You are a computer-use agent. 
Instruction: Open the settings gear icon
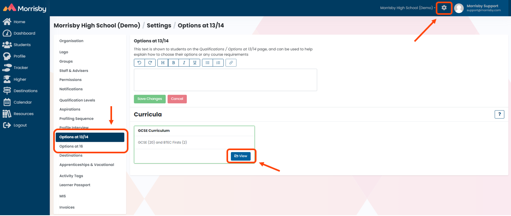coord(444,8)
